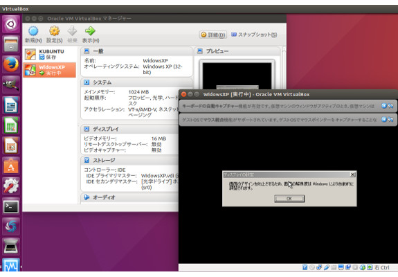Launch GIMP from the launcher
The image size is (398, 277).
pyautogui.click(x=11, y=84)
